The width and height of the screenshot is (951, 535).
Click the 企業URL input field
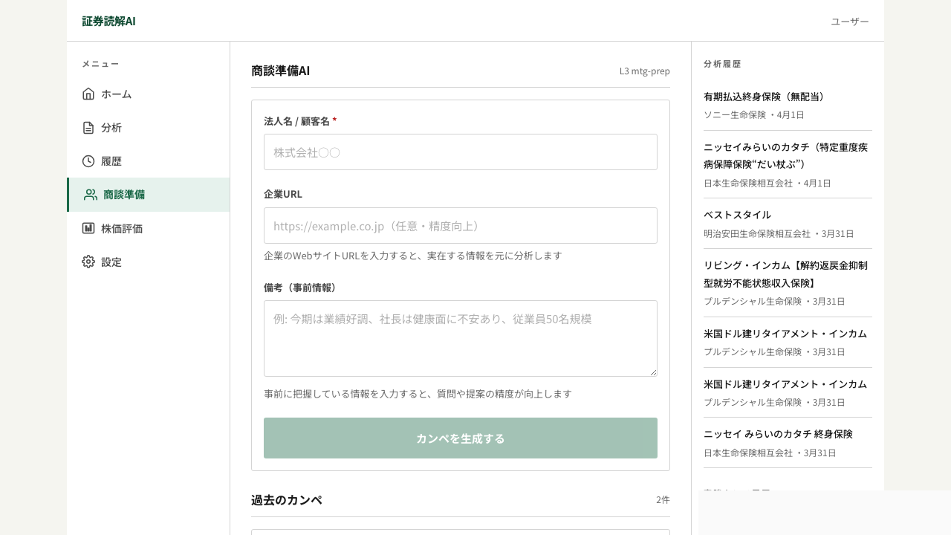point(461,226)
